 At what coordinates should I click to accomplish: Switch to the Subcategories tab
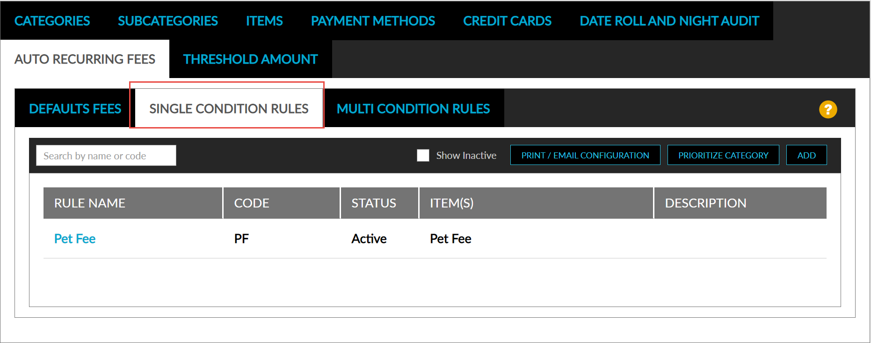coord(168,21)
